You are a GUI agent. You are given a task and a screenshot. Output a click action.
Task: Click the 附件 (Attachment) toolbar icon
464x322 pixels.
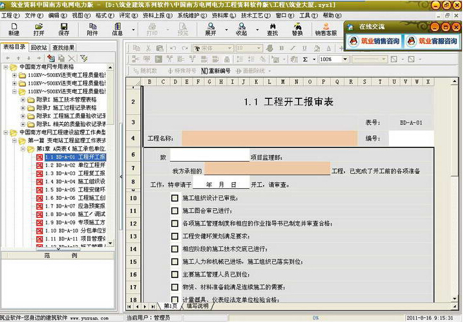92,28
